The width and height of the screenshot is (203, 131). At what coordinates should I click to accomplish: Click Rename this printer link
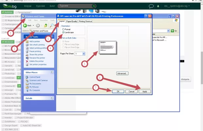tap(37, 58)
